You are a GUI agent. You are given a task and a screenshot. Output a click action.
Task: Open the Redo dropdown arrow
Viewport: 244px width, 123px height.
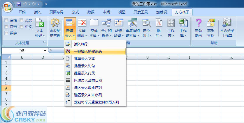click(39, 4)
